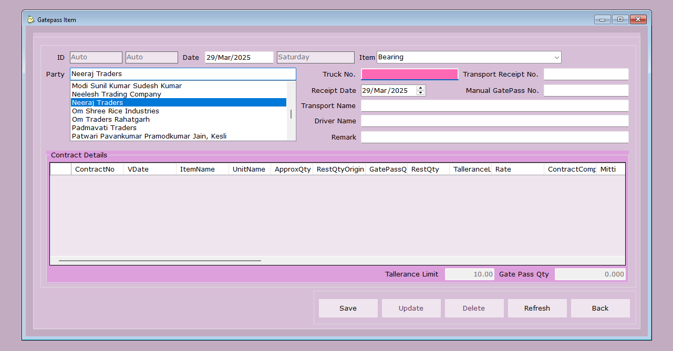
Task: Select Neelesh Trading Company from list
Action: (x=179, y=94)
